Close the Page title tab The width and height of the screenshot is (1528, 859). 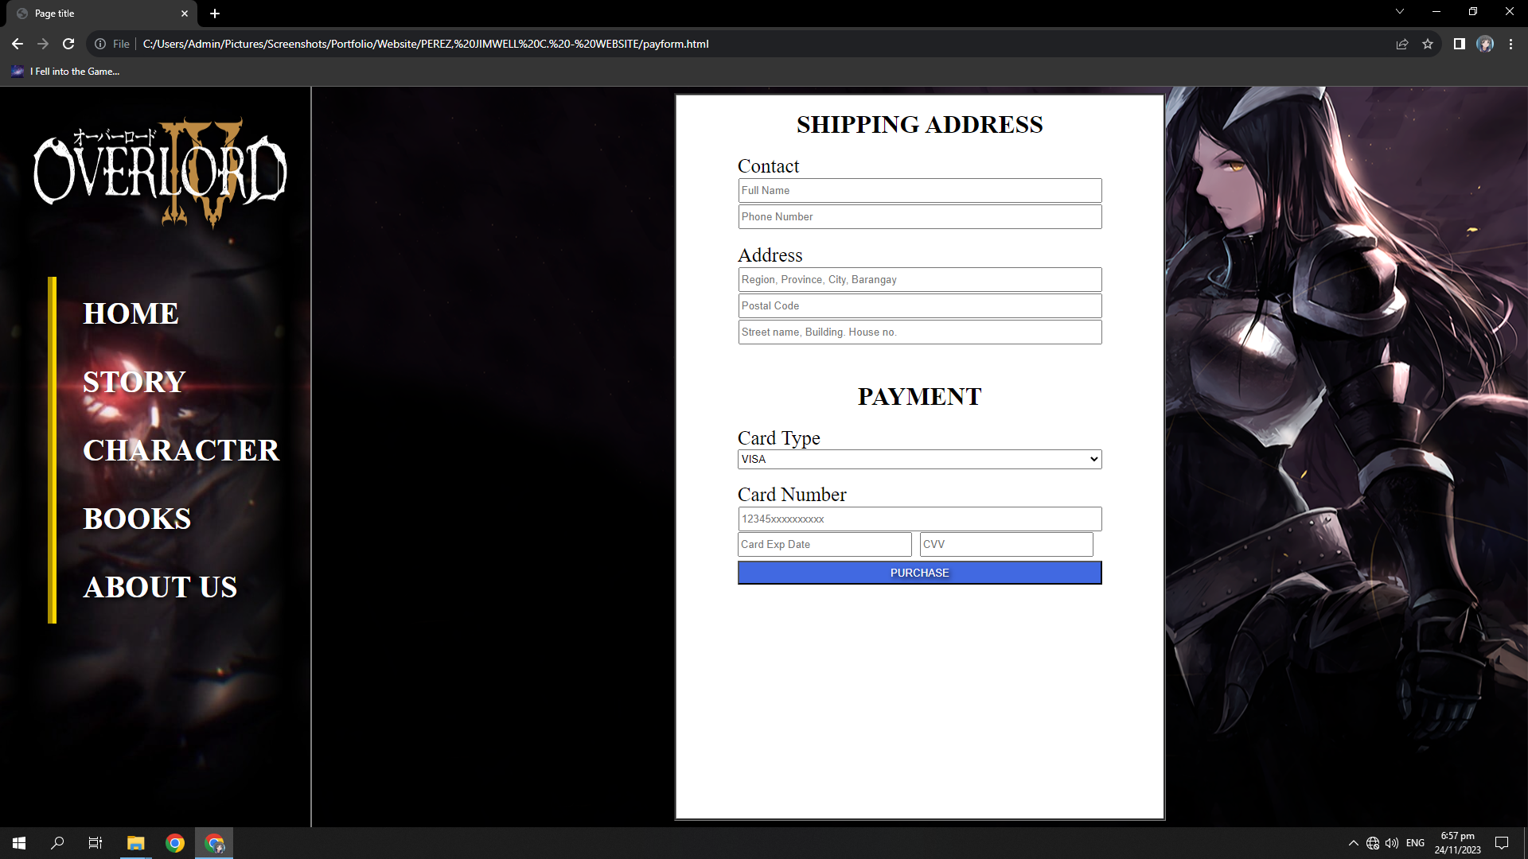185,14
